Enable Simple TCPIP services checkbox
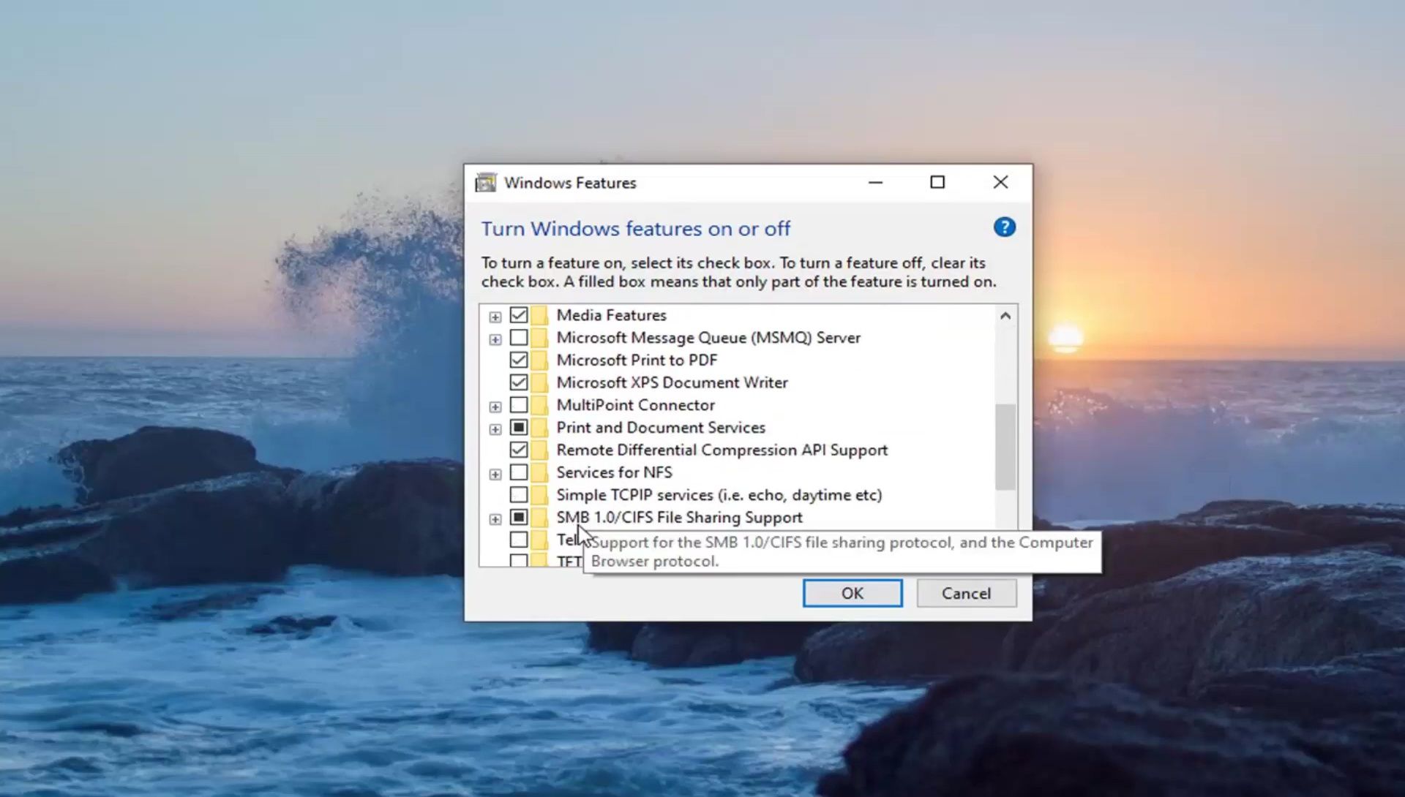This screenshot has height=797, width=1405. 519,495
